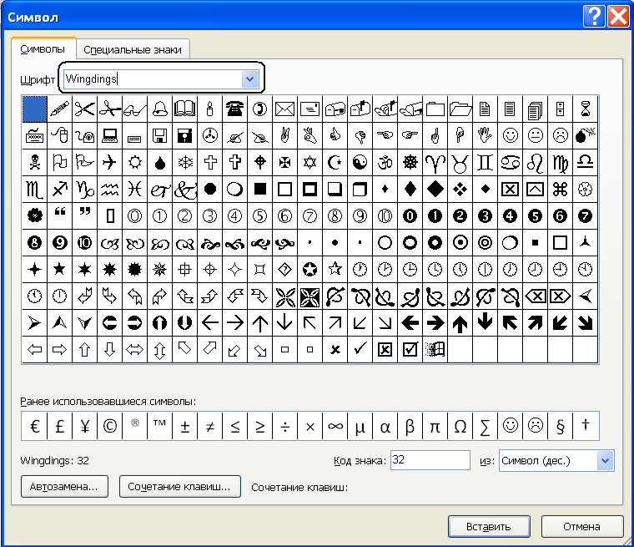Pick the large black diamond symbol
Screen dimensions: 634x547
435,189
